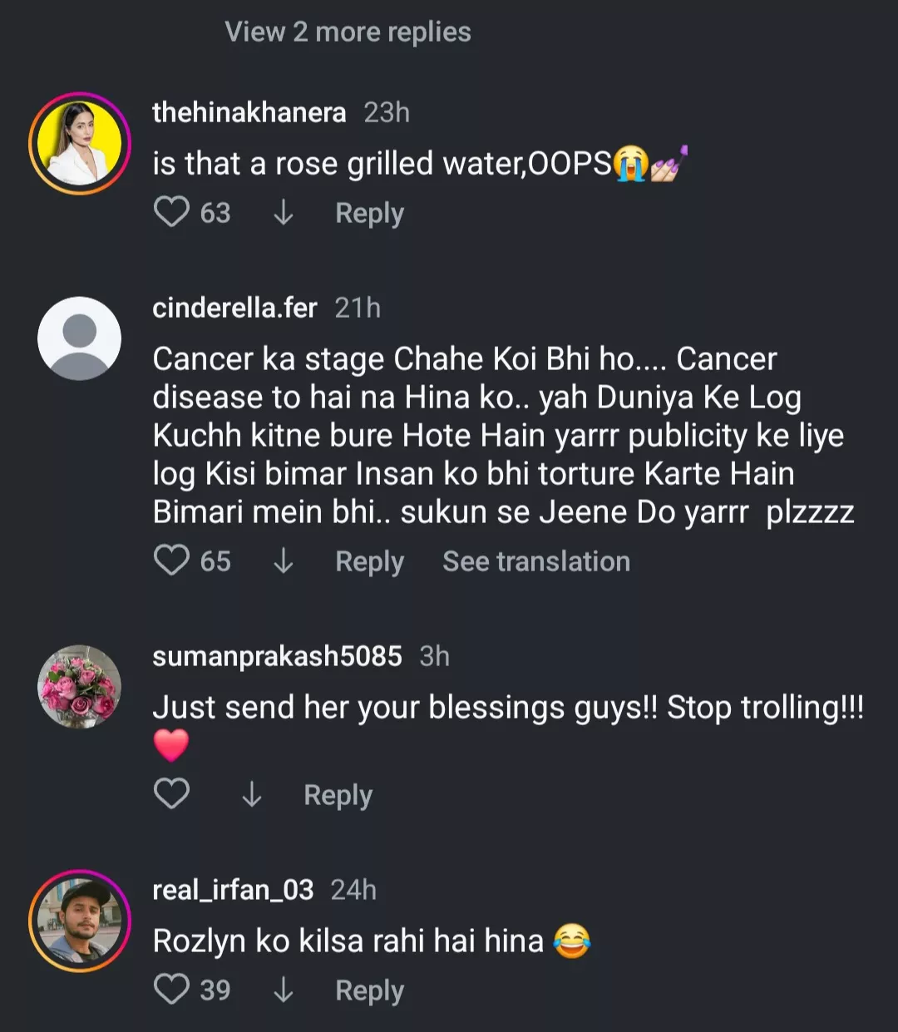
Task: Visit real_irfan_03 username link
Action: click(233, 890)
